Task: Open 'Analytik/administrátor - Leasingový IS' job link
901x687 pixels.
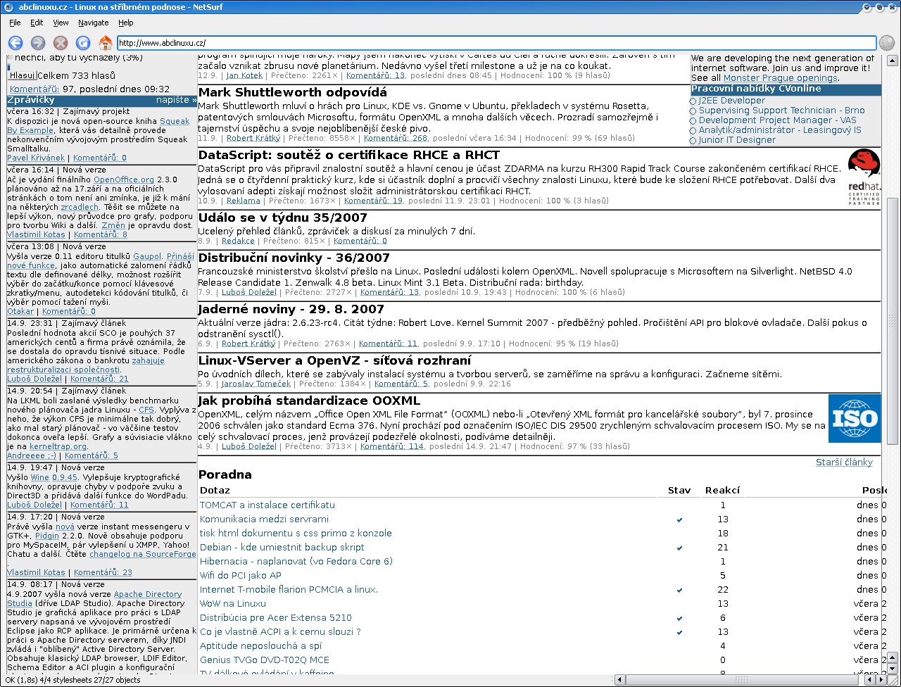Action: coord(780,130)
